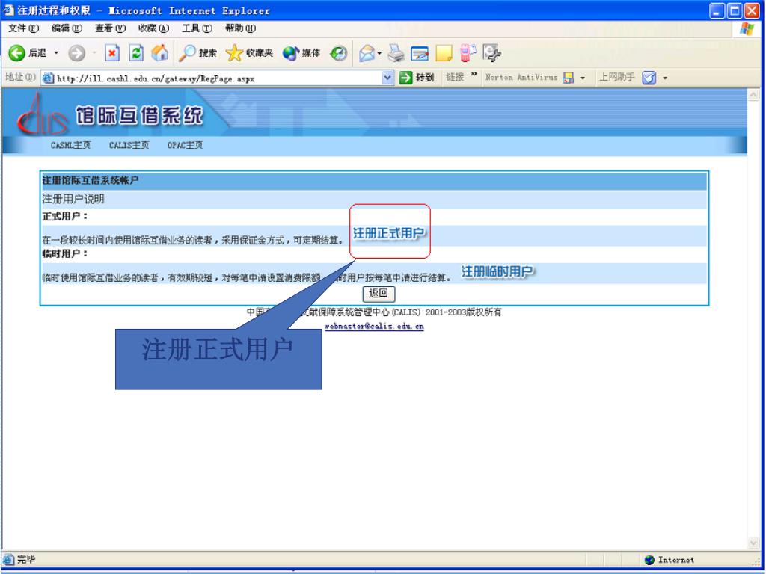Open the Mail dropdown arrow
The height and width of the screenshot is (574, 766).
(x=379, y=53)
